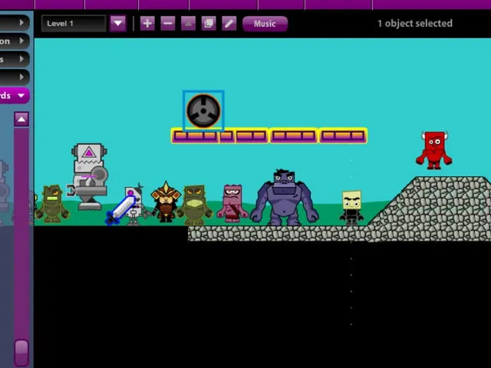Image resolution: width=491 pixels, height=368 pixels.
Task: Click the sidebar scroll-up arrow button
Action: click(x=21, y=120)
